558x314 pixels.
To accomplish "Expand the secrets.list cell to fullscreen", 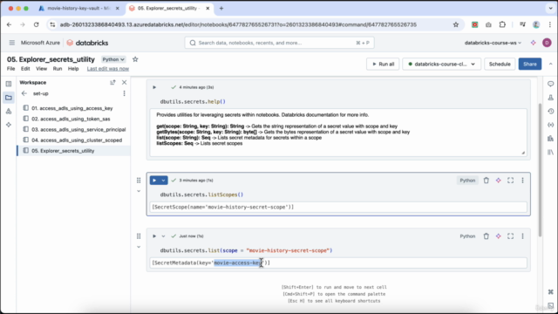I will coord(510,236).
